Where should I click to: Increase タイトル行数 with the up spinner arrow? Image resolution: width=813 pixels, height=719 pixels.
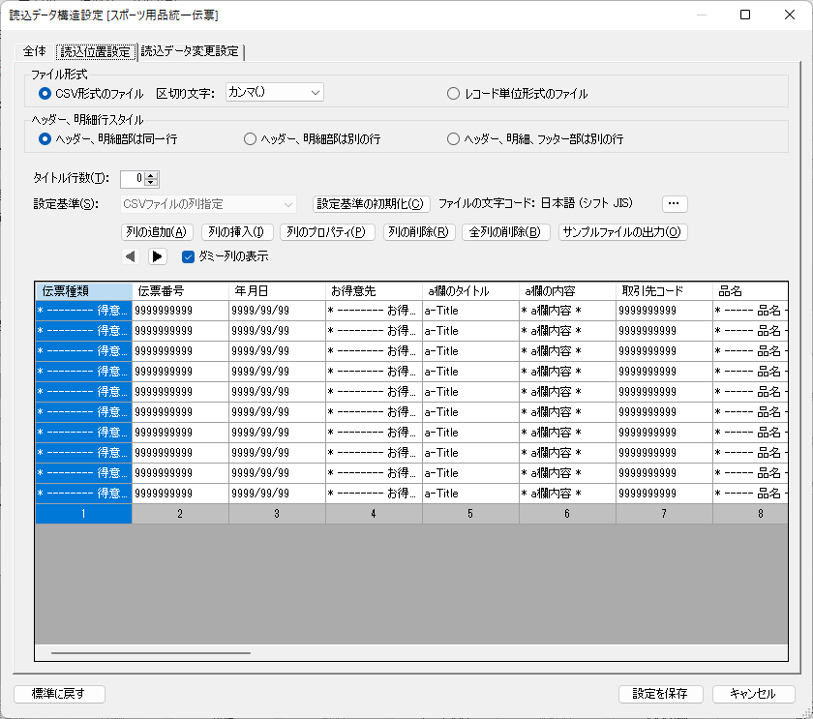pyautogui.click(x=151, y=175)
